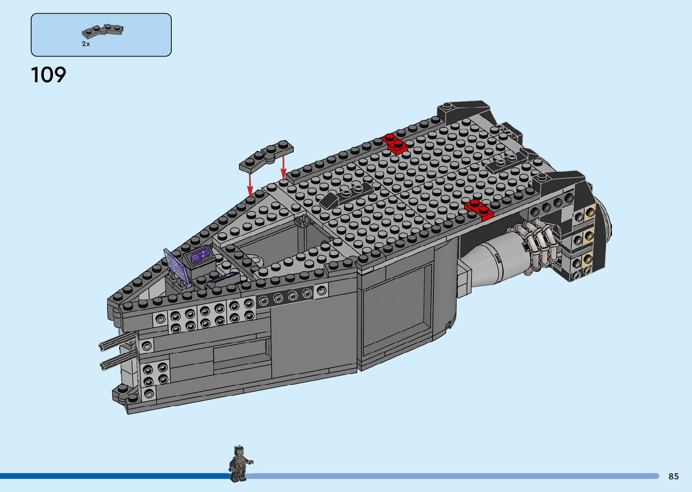Click the tan studded bricks at the rear
This screenshot has width=692, height=492.
tap(588, 236)
